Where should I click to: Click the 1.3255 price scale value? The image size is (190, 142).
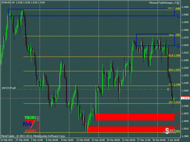(185, 68)
